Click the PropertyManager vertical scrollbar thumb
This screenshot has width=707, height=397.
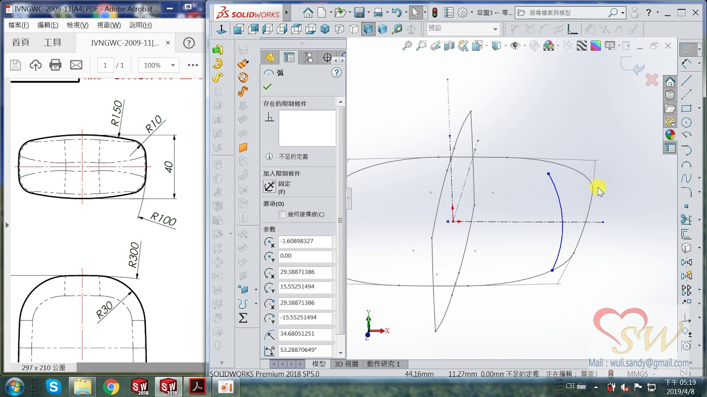(x=340, y=221)
